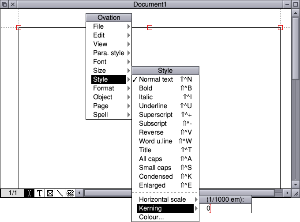Toggle Italic style

[x=165, y=97]
